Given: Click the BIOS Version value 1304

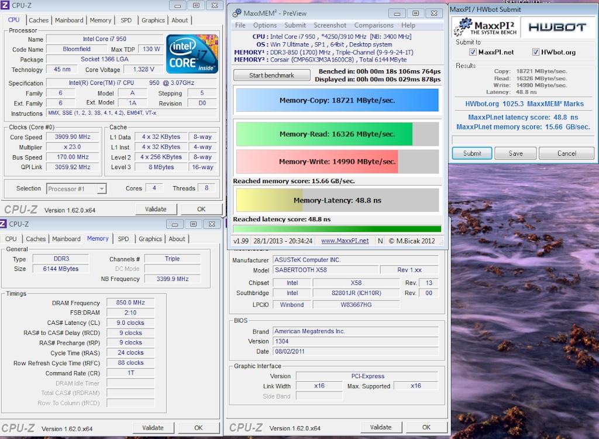Looking at the screenshot, I should [355, 341].
